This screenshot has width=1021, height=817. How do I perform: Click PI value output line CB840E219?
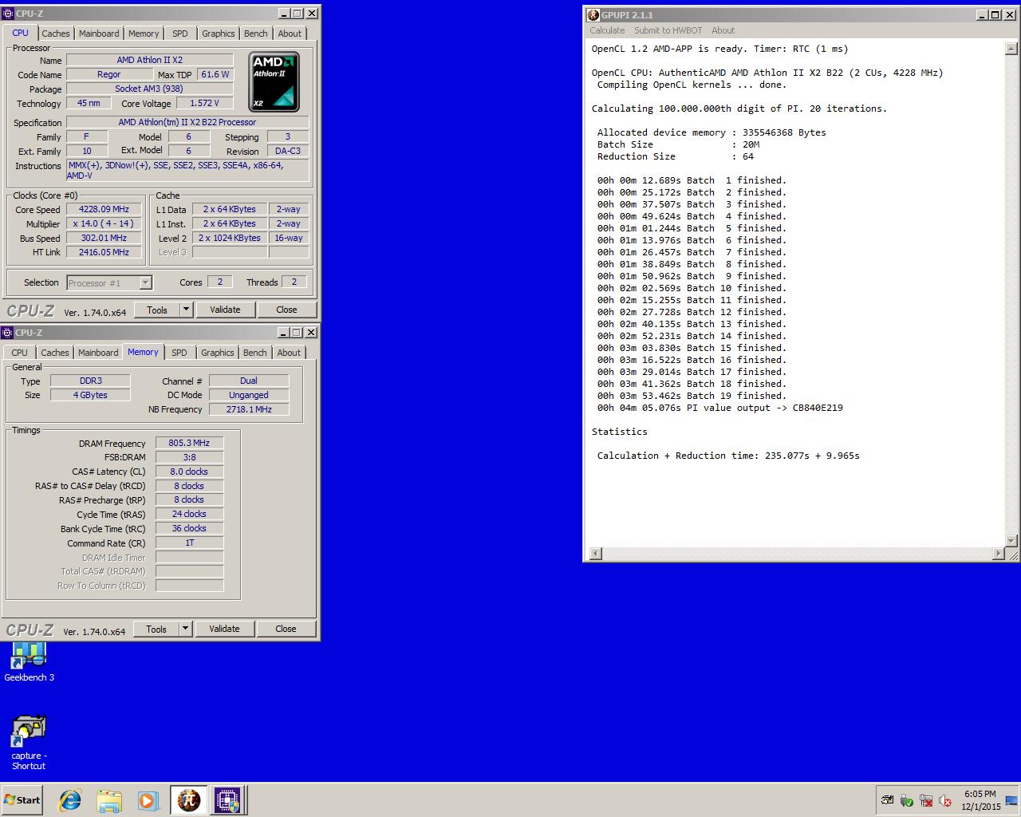(x=719, y=408)
